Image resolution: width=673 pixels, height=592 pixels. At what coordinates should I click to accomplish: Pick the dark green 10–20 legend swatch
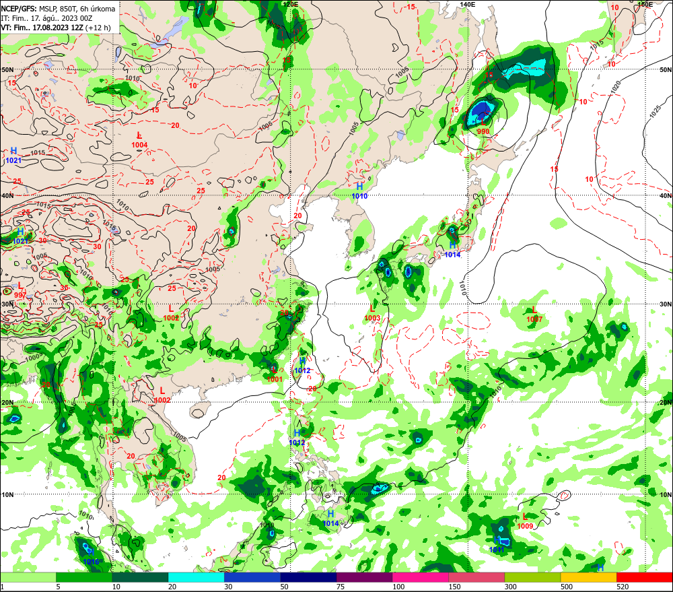[141, 577]
